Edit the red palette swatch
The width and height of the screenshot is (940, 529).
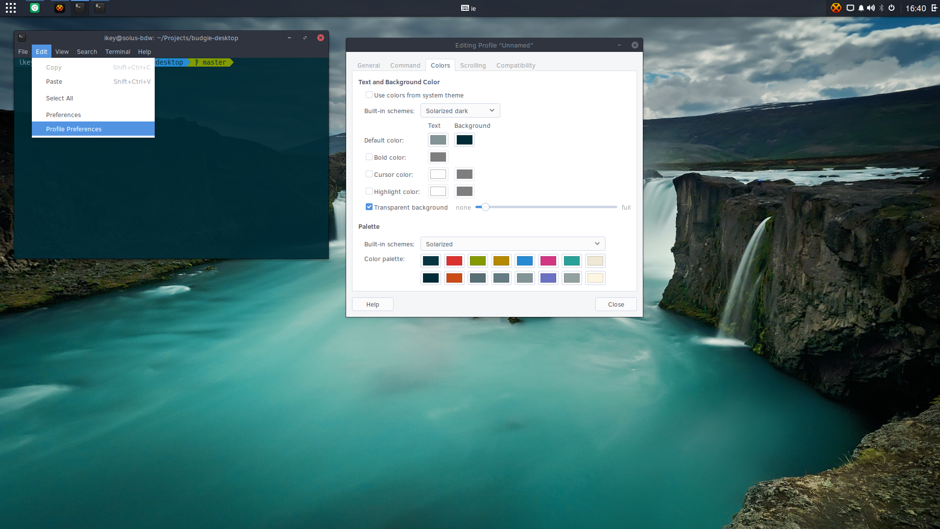click(x=454, y=261)
